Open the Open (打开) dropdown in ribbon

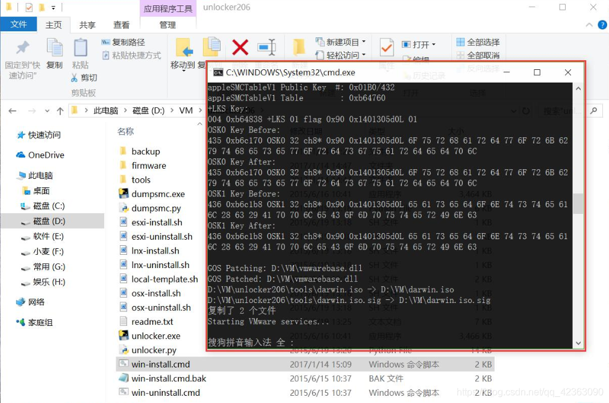coord(419,44)
